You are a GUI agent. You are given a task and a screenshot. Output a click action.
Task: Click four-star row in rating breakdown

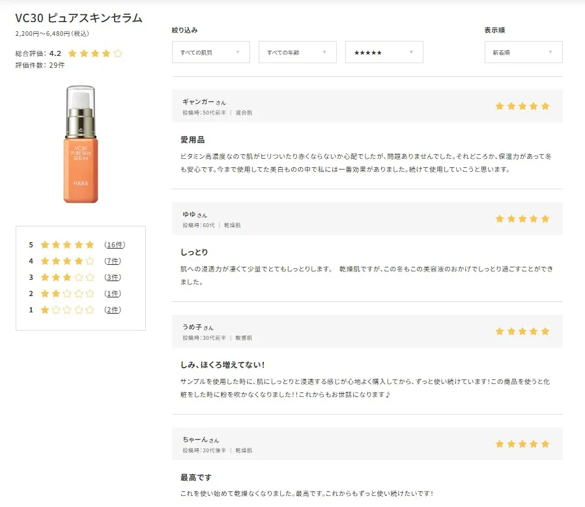[x=67, y=261]
